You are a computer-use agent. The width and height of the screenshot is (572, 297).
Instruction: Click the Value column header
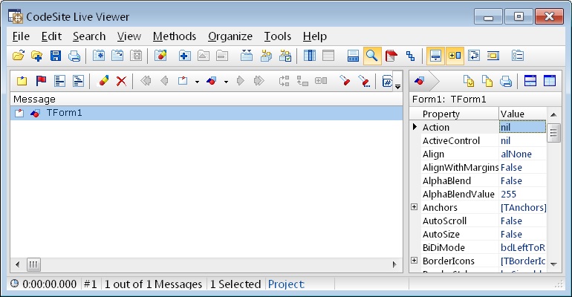click(x=523, y=114)
